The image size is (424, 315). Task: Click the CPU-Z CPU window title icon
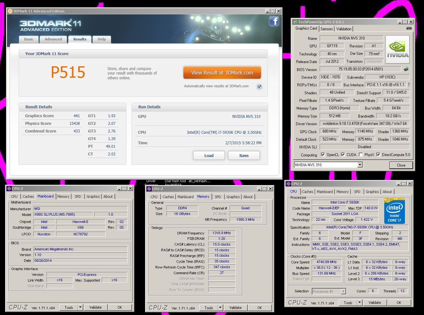tap(288, 184)
